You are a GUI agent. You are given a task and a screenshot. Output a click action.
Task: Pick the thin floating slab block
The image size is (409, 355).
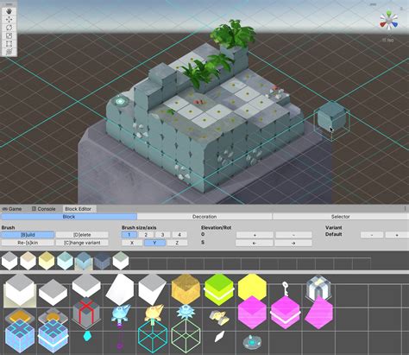(x=86, y=286)
